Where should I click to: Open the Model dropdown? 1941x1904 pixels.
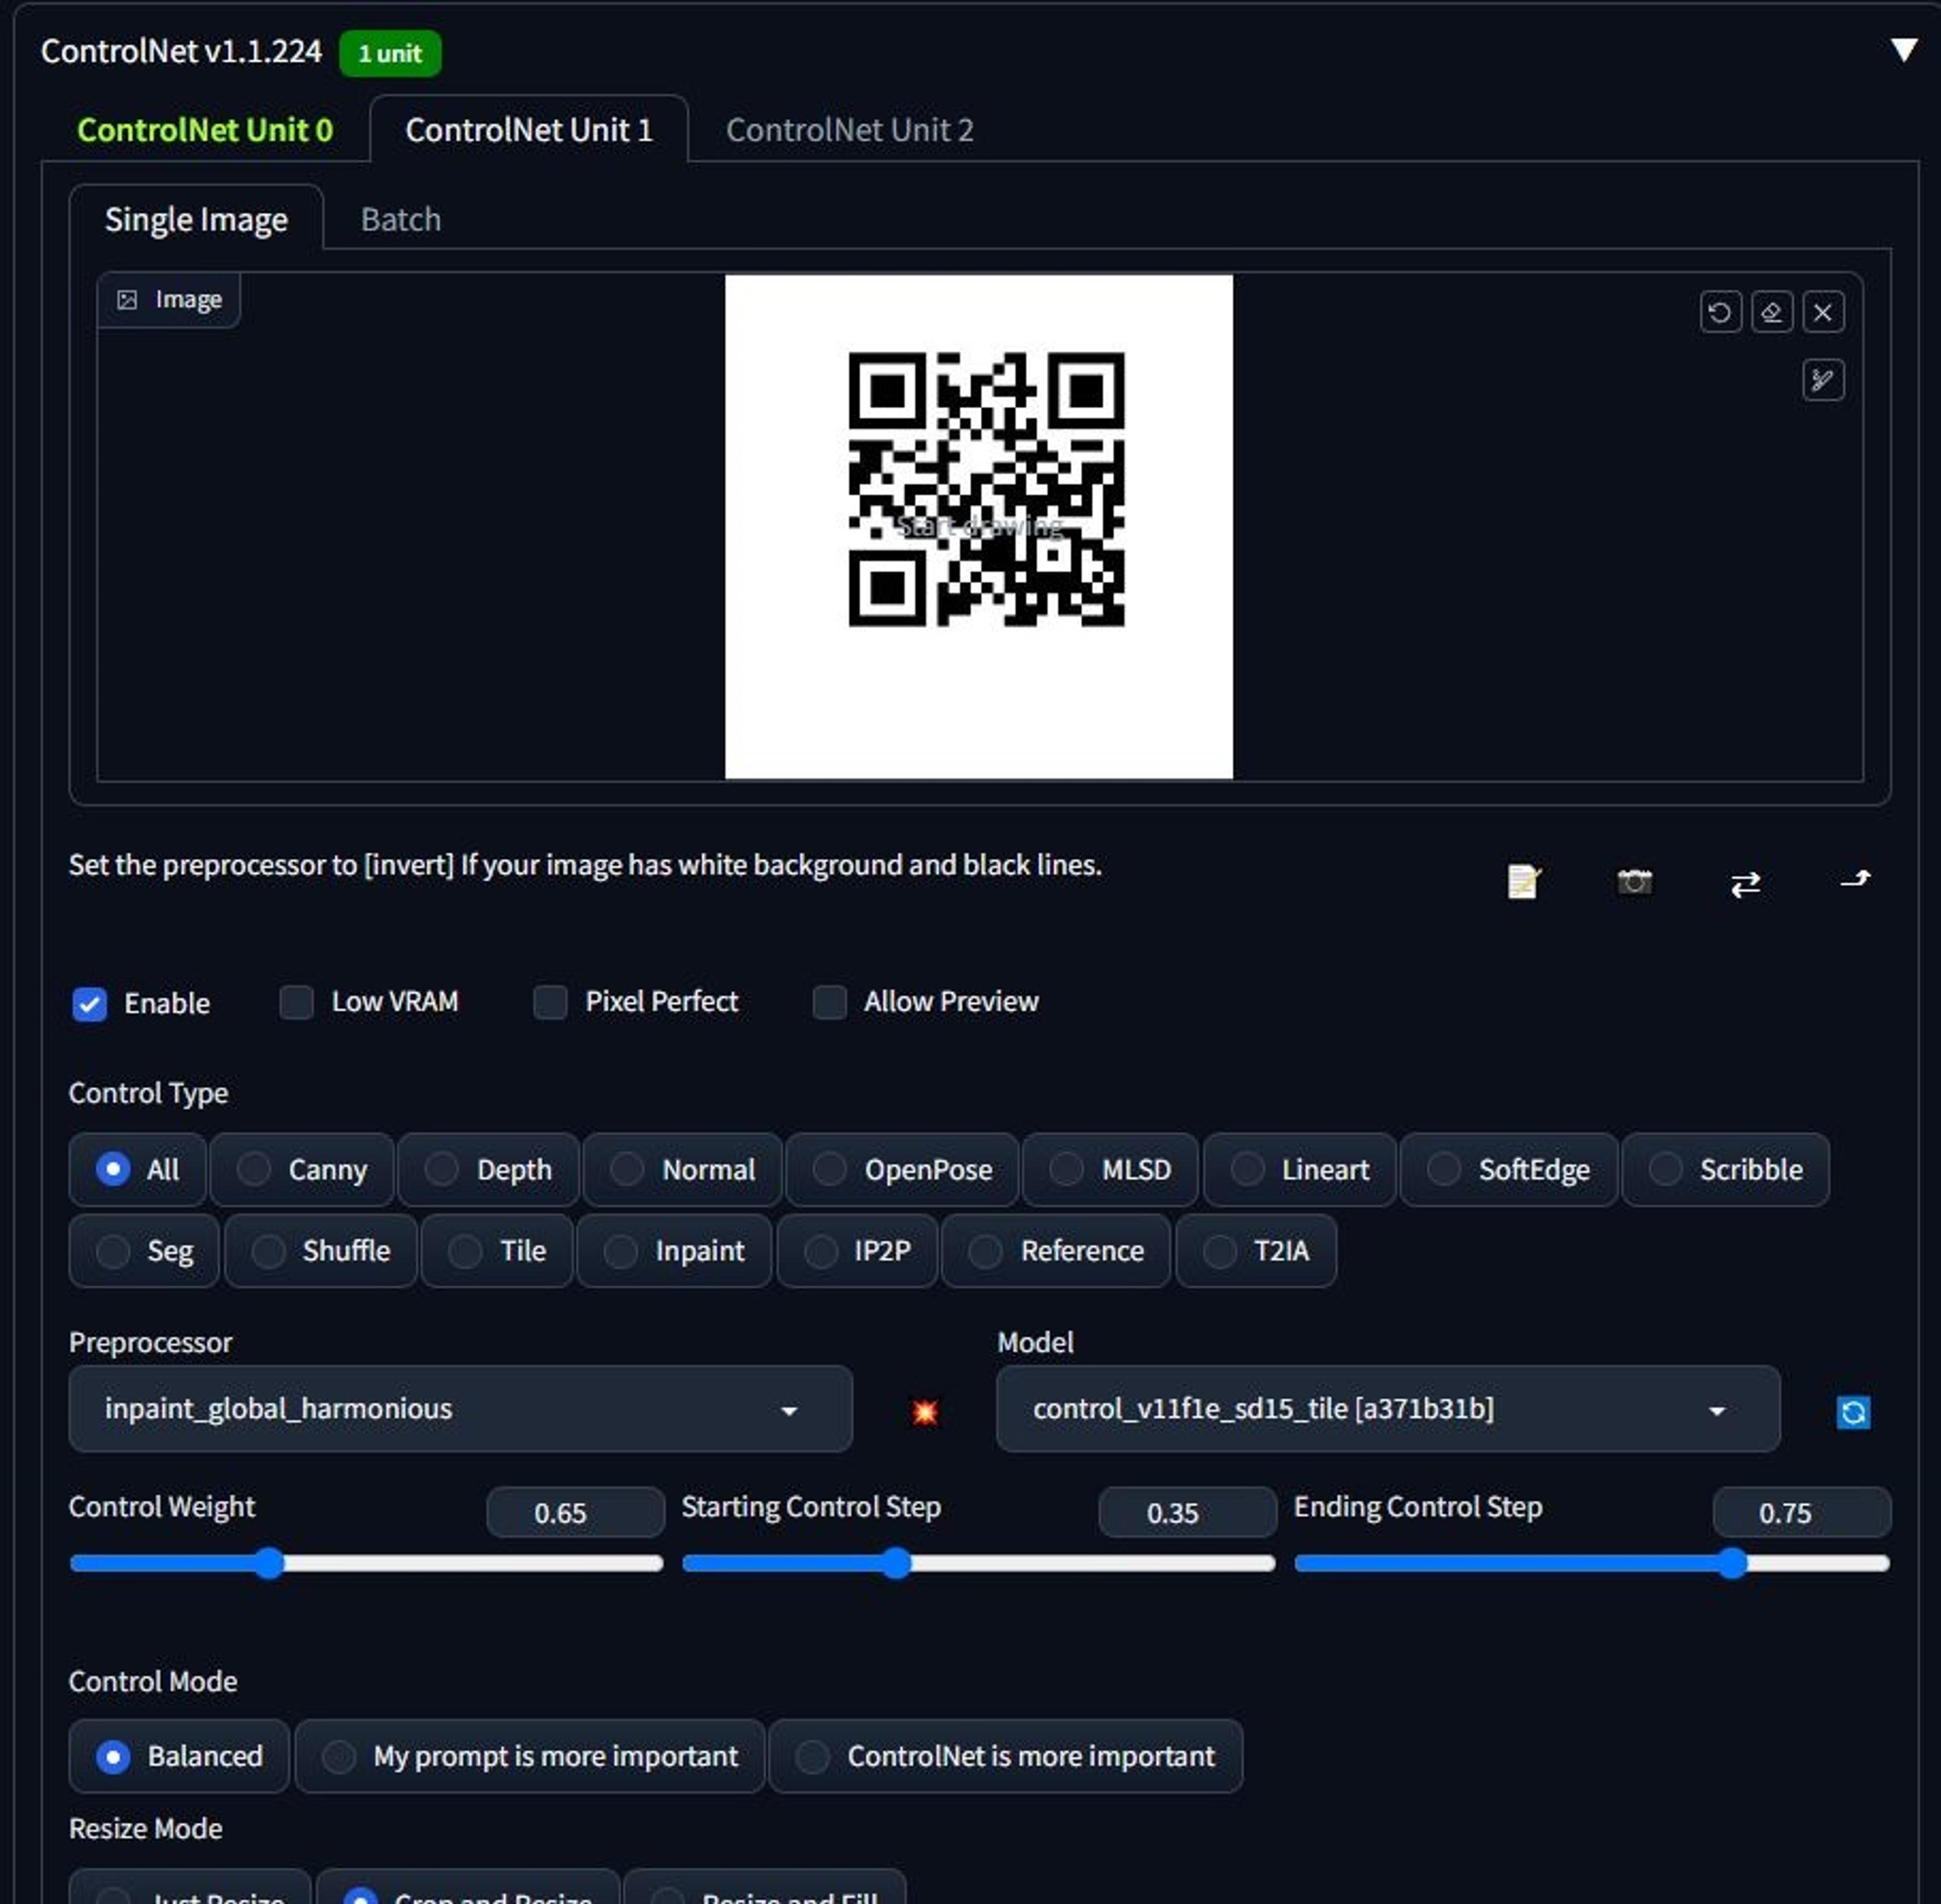pyautogui.click(x=1387, y=1409)
